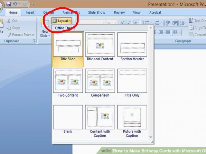Screen dimensions: 206x154
Task: Select the Acrobat tab
Action: (155, 13)
